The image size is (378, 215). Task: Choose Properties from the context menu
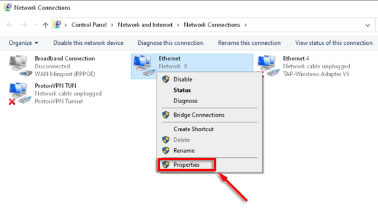click(187, 165)
